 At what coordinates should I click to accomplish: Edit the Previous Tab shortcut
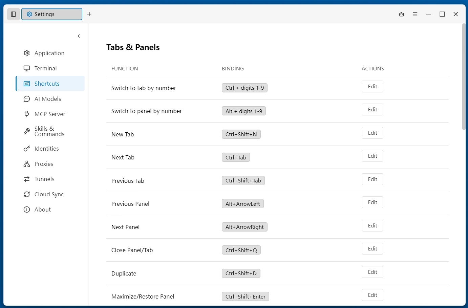[x=373, y=179]
